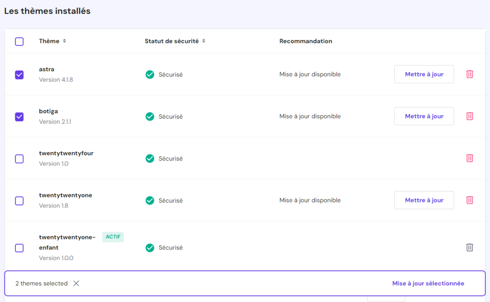Uncheck the astra theme checkbox
The width and height of the screenshot is (490, 302).
[19, 75]
